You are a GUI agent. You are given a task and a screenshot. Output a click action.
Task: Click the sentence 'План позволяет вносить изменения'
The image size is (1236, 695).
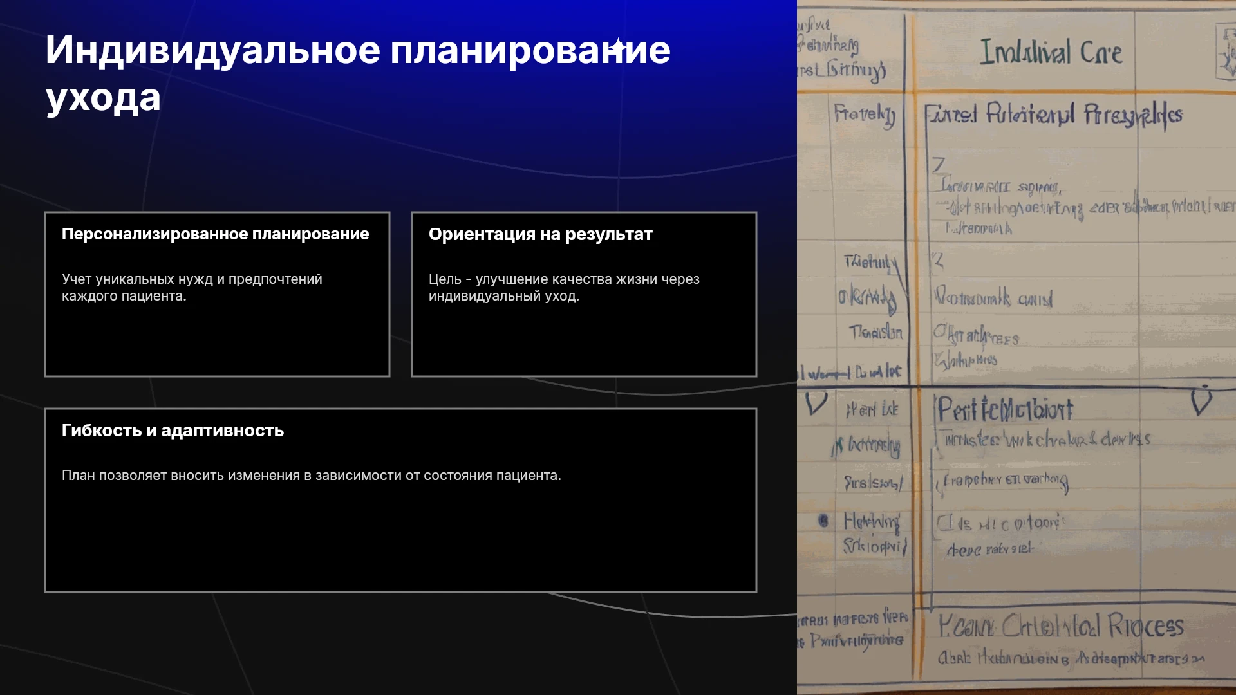pyautogui.click(x=311, y=476)
